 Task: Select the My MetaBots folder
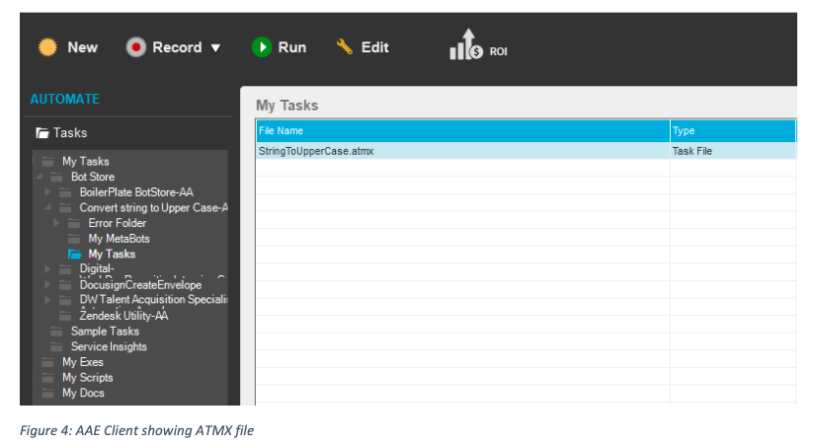pos(120,239)
